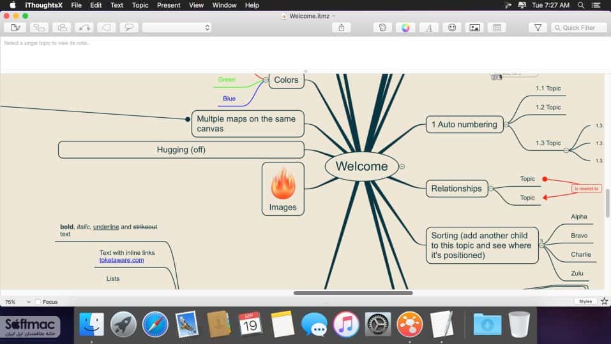
Task: Open Spotlight search in menu bar
Action: point(581,5)
